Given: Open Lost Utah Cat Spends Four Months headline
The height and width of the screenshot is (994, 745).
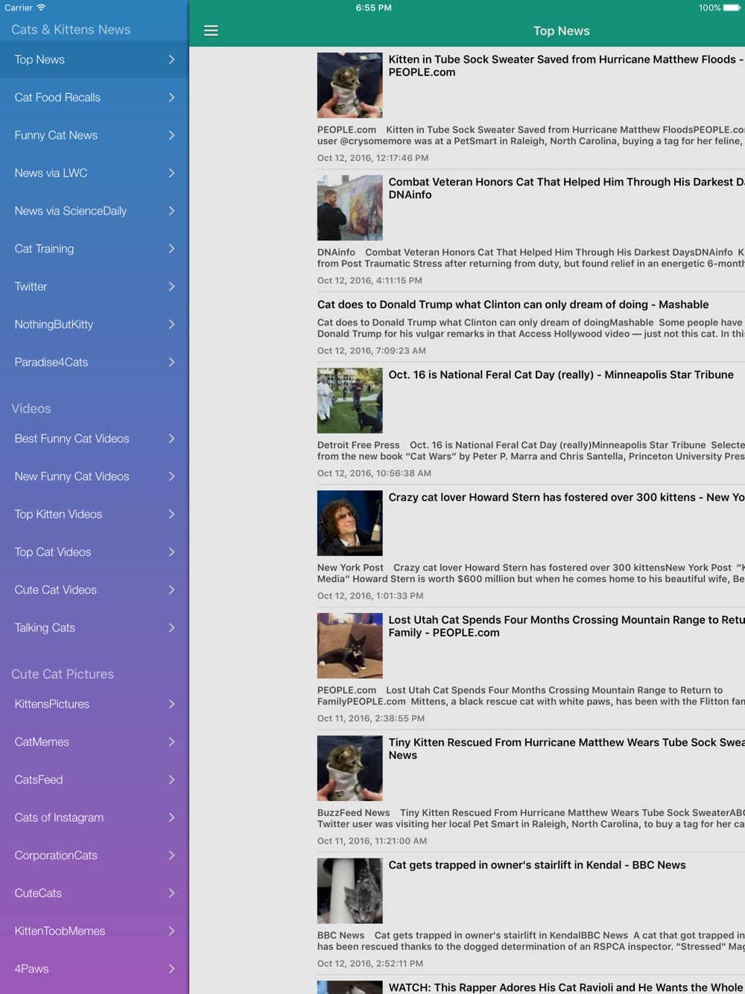Looking at the screenshot, I should (566, 626).
